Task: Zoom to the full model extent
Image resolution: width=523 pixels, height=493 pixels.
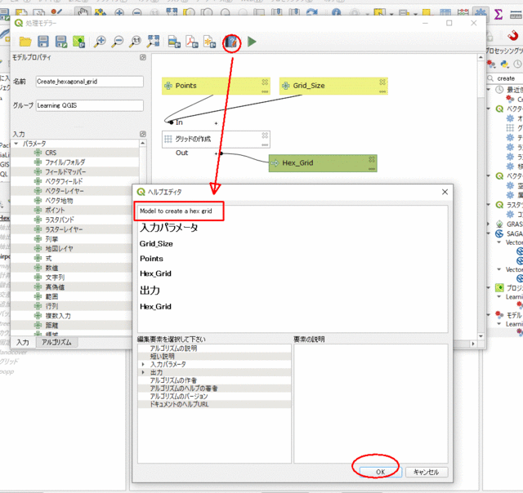Action: pyautogui.click(x=153, y=42)
